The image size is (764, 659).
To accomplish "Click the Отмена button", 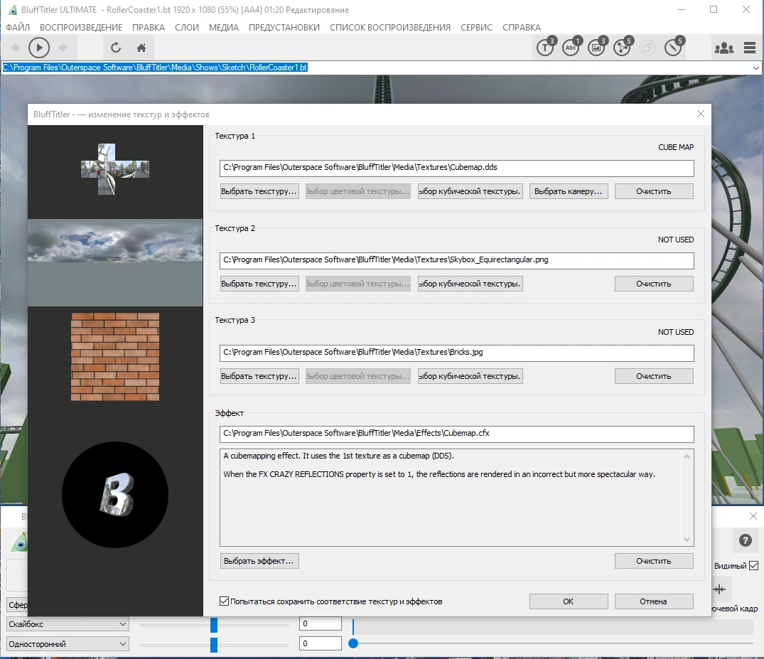I will (654, 601).
